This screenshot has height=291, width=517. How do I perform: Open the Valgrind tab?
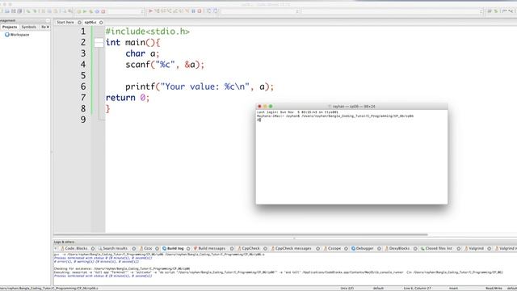click(x=476, y=248)
